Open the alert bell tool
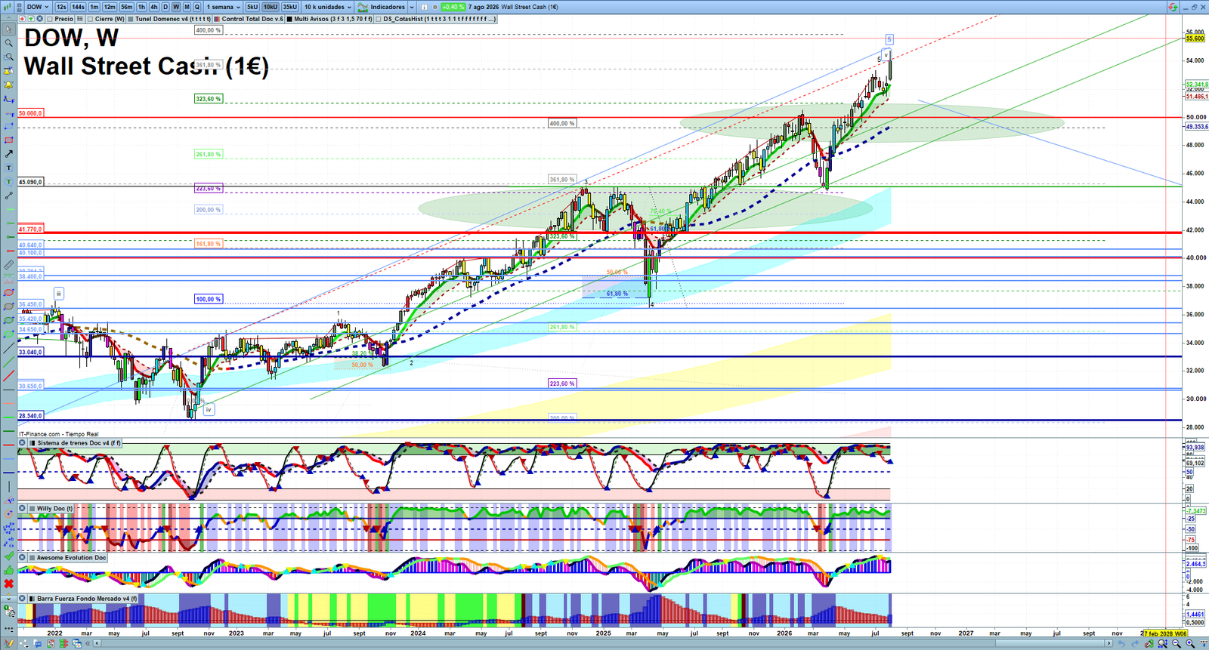Image resolution: width=1209 pixels, height=650 pixels. tap(8, 84)
